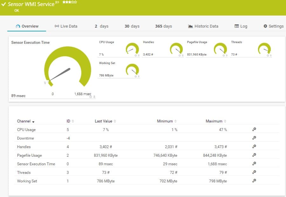Pin the Working Set gauge
Screen dimensions: 286x197
click(139, 76)
